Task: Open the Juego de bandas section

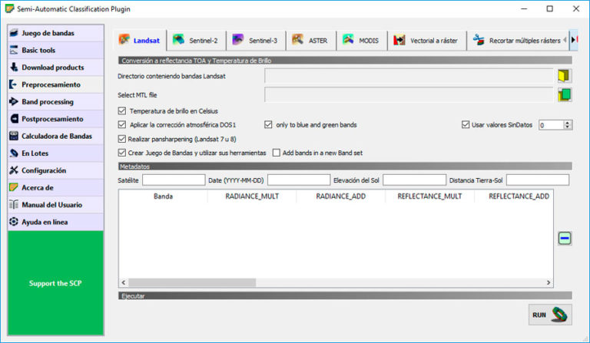Action: coord(55,33)
